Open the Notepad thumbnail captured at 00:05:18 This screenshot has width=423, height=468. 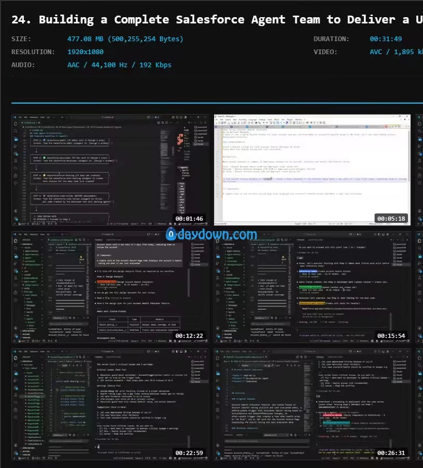pos(312,170)
